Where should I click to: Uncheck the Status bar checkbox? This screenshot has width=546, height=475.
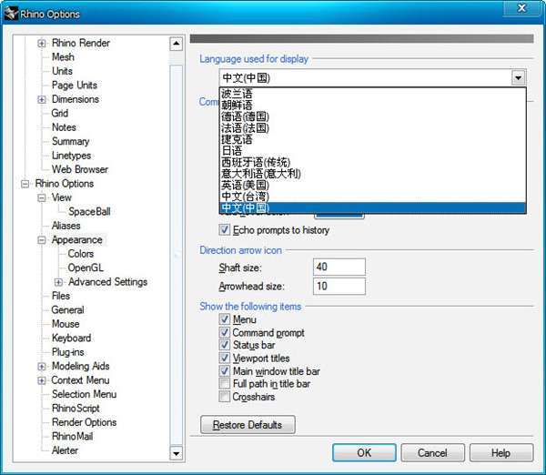(225, 345)
